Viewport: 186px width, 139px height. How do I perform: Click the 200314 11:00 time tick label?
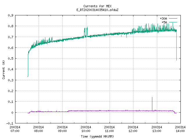click(109, 129)
